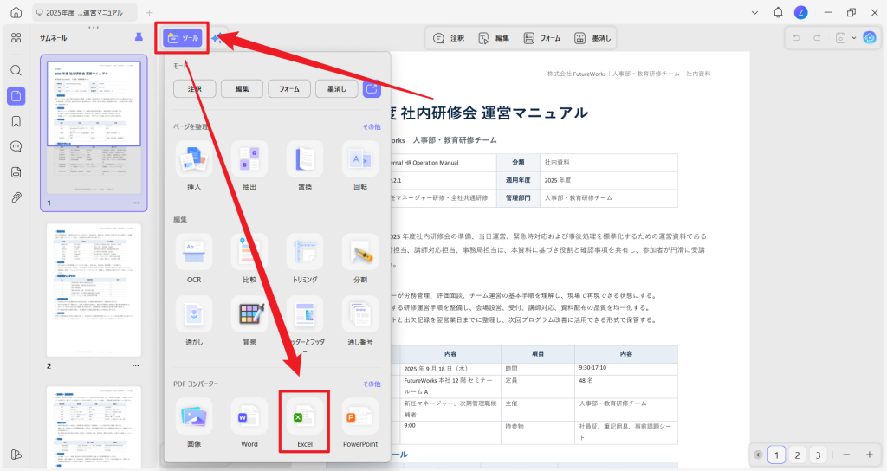Click the 墨消し mode button in panel
Viewport: 887px width, 471px height.
tap(337, 89)
